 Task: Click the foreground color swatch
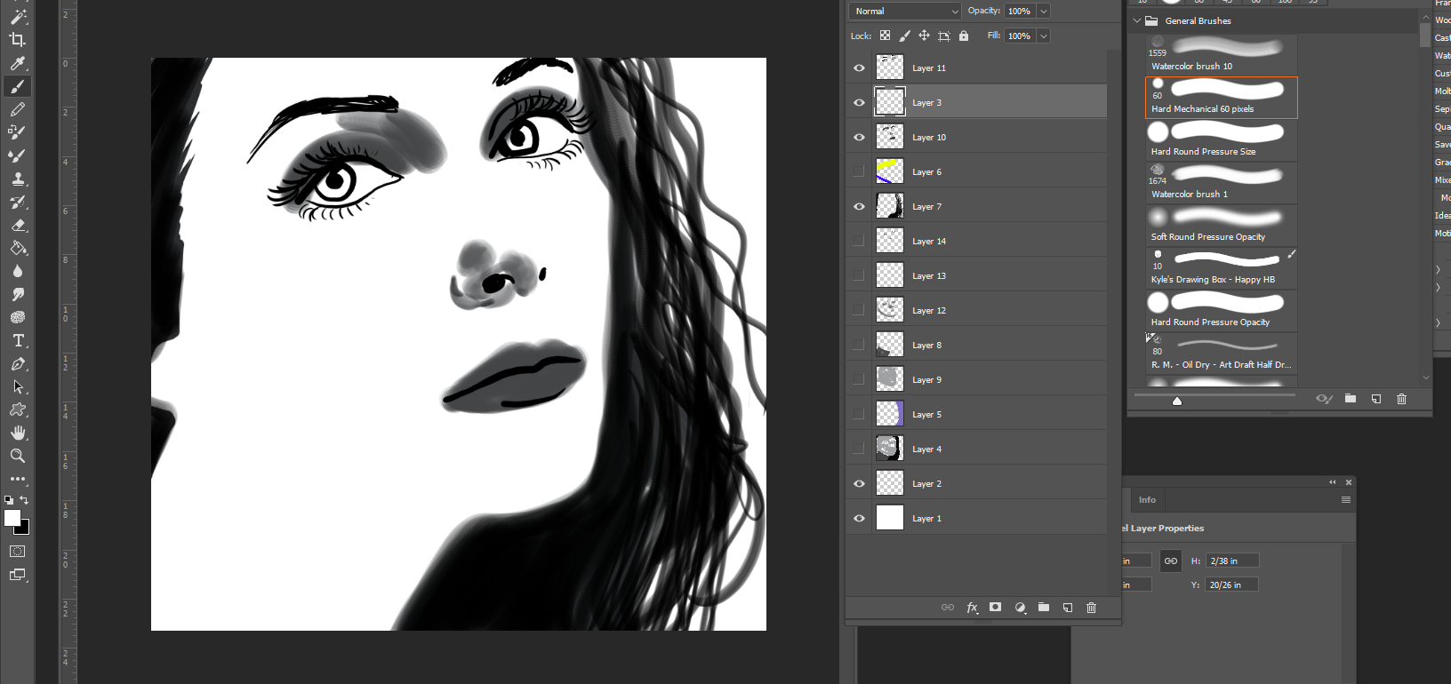click(12, 518)
